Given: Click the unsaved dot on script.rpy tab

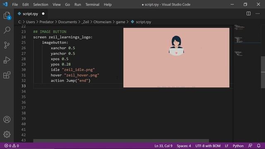Looking at the screenshot, I should 43,14.
